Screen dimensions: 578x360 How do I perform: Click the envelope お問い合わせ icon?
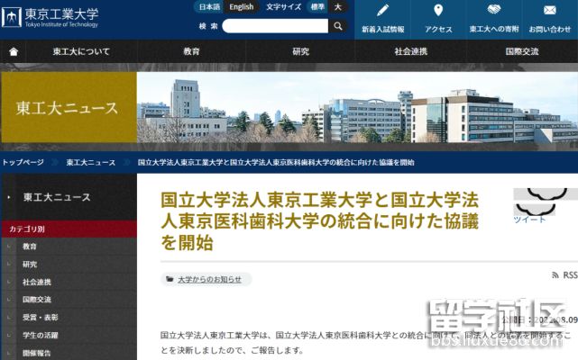550,10
